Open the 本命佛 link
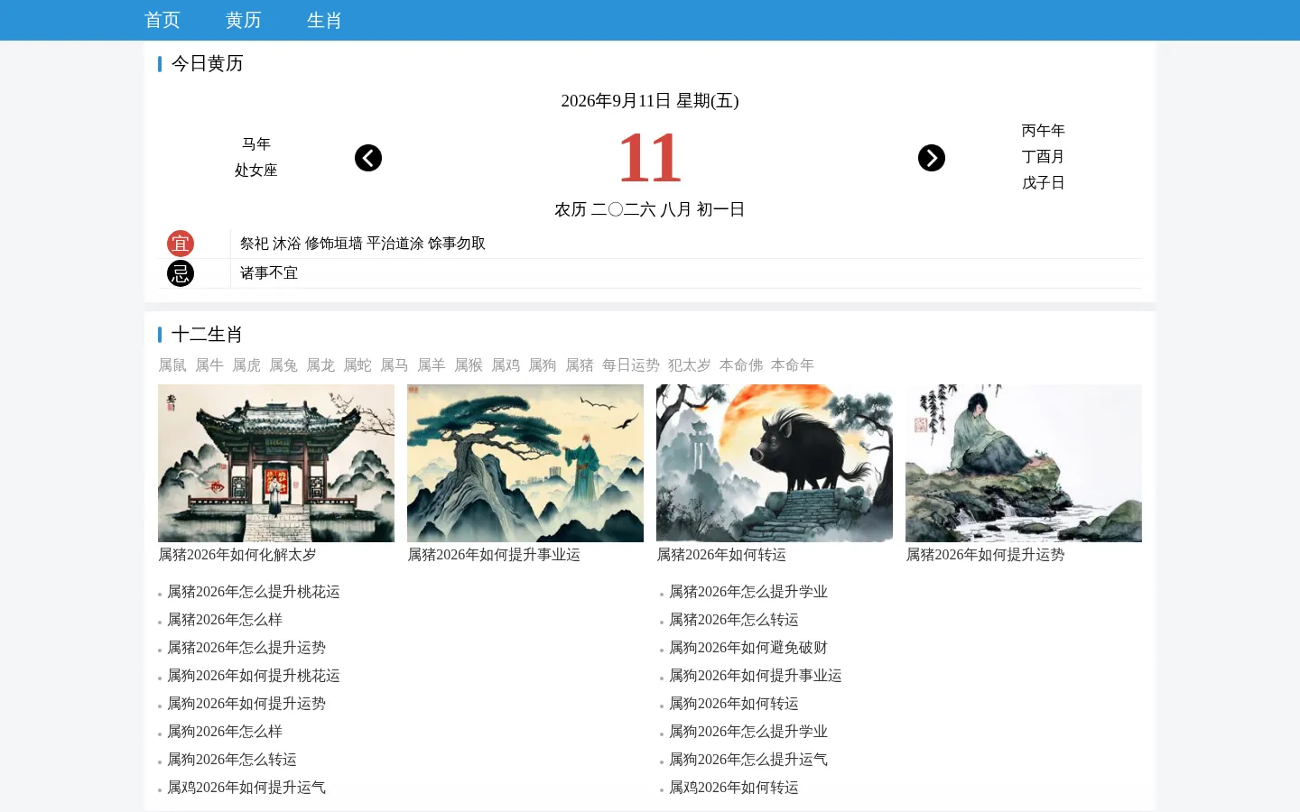The image size is (1300, 812). point(741,365)
